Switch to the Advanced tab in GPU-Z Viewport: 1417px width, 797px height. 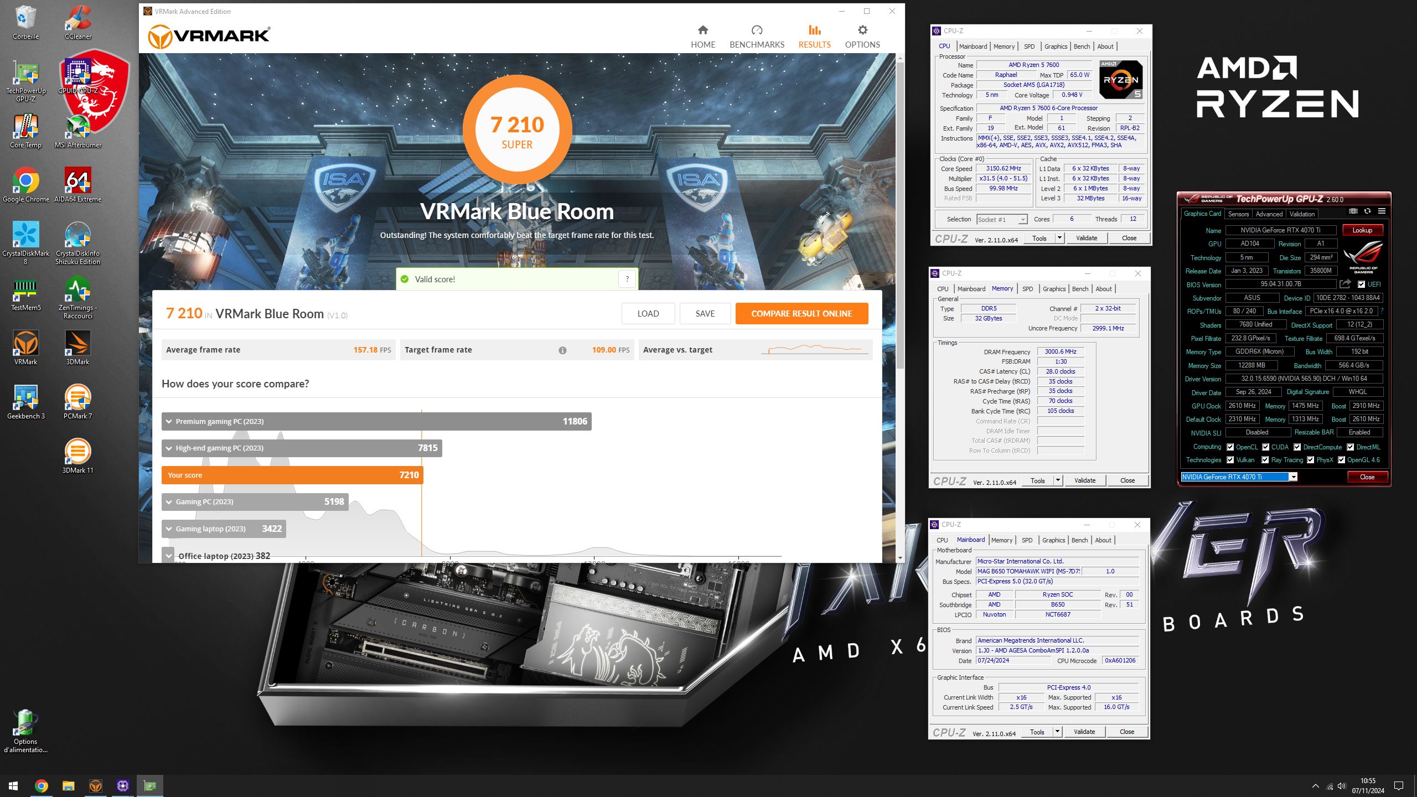pyautogui.click(x=1269, y=214)
